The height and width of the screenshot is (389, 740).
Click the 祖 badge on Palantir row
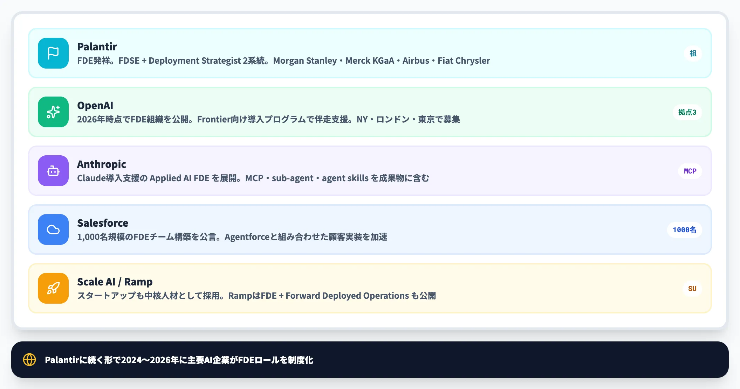tap(693, 54)
